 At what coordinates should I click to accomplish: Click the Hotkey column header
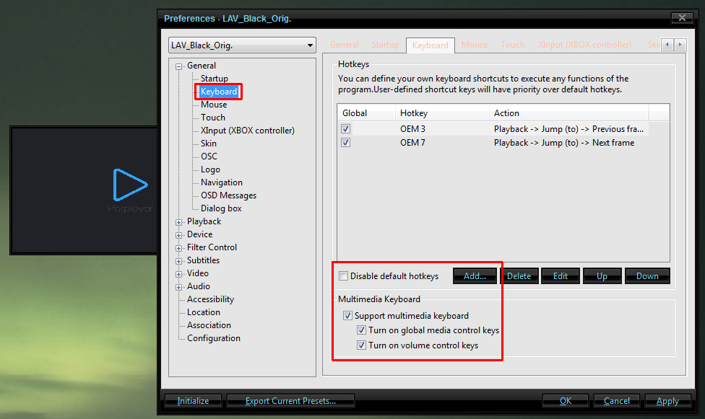[442, 113]
